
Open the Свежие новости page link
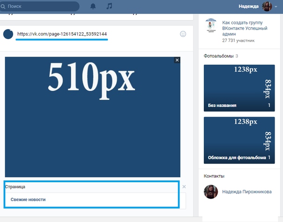(x=28, y=200)
